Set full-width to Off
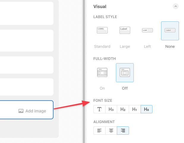This screenshot has width=184, height=143. point(125,72)
